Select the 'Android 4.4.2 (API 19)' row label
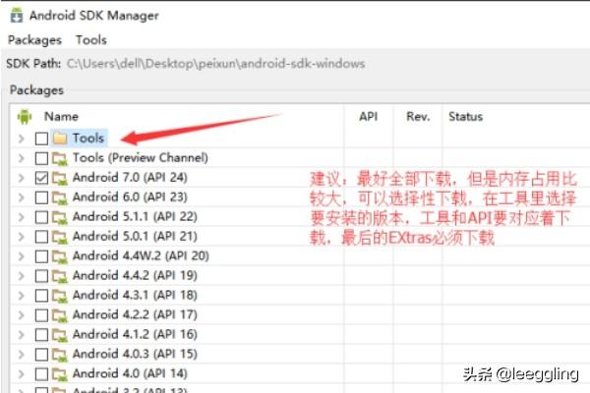 point(135,276)
